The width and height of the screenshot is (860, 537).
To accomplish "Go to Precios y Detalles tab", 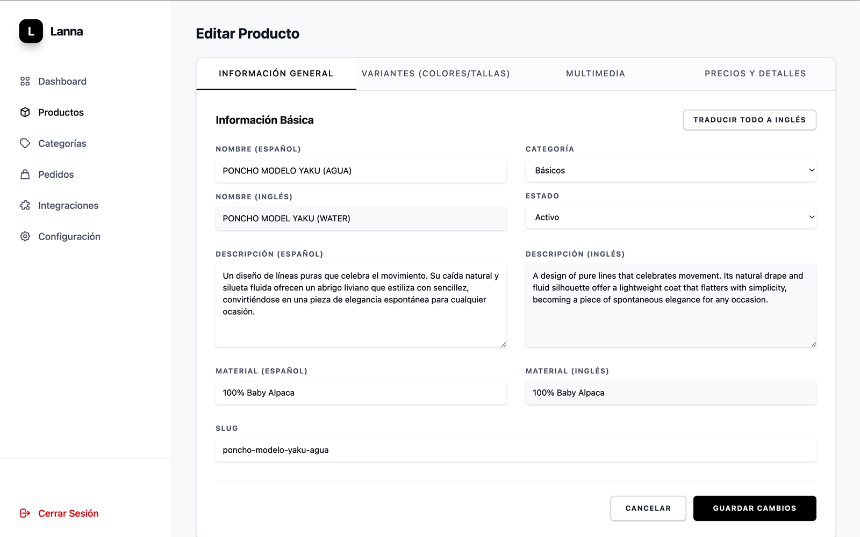I will [755, 74].
